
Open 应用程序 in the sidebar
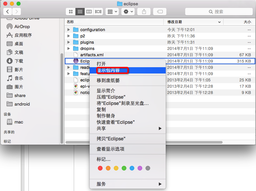coord(19,35)
